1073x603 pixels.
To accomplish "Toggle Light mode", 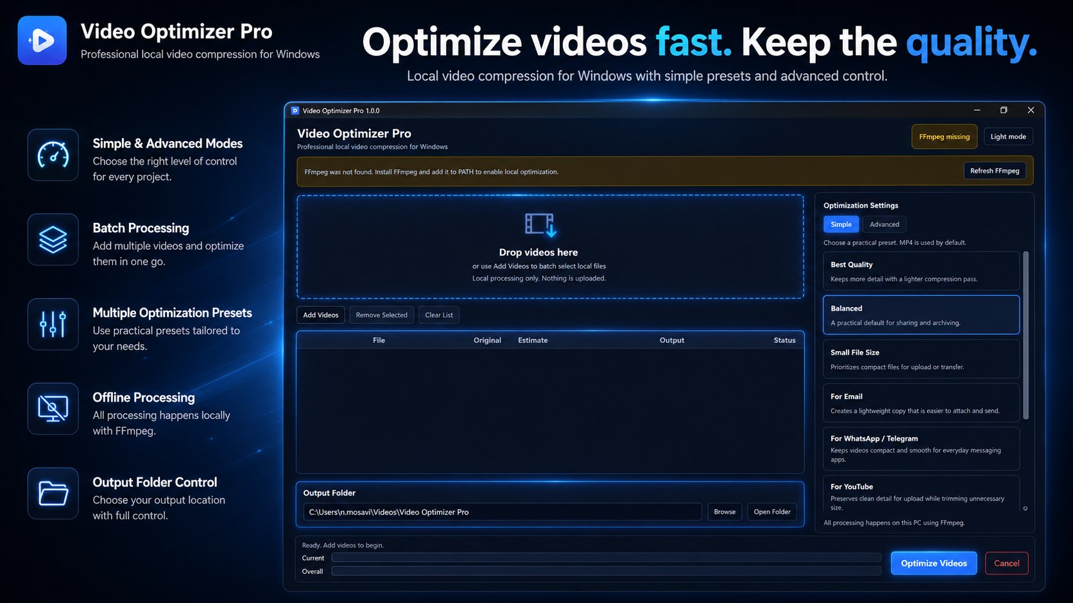I will pos(1008,136).
